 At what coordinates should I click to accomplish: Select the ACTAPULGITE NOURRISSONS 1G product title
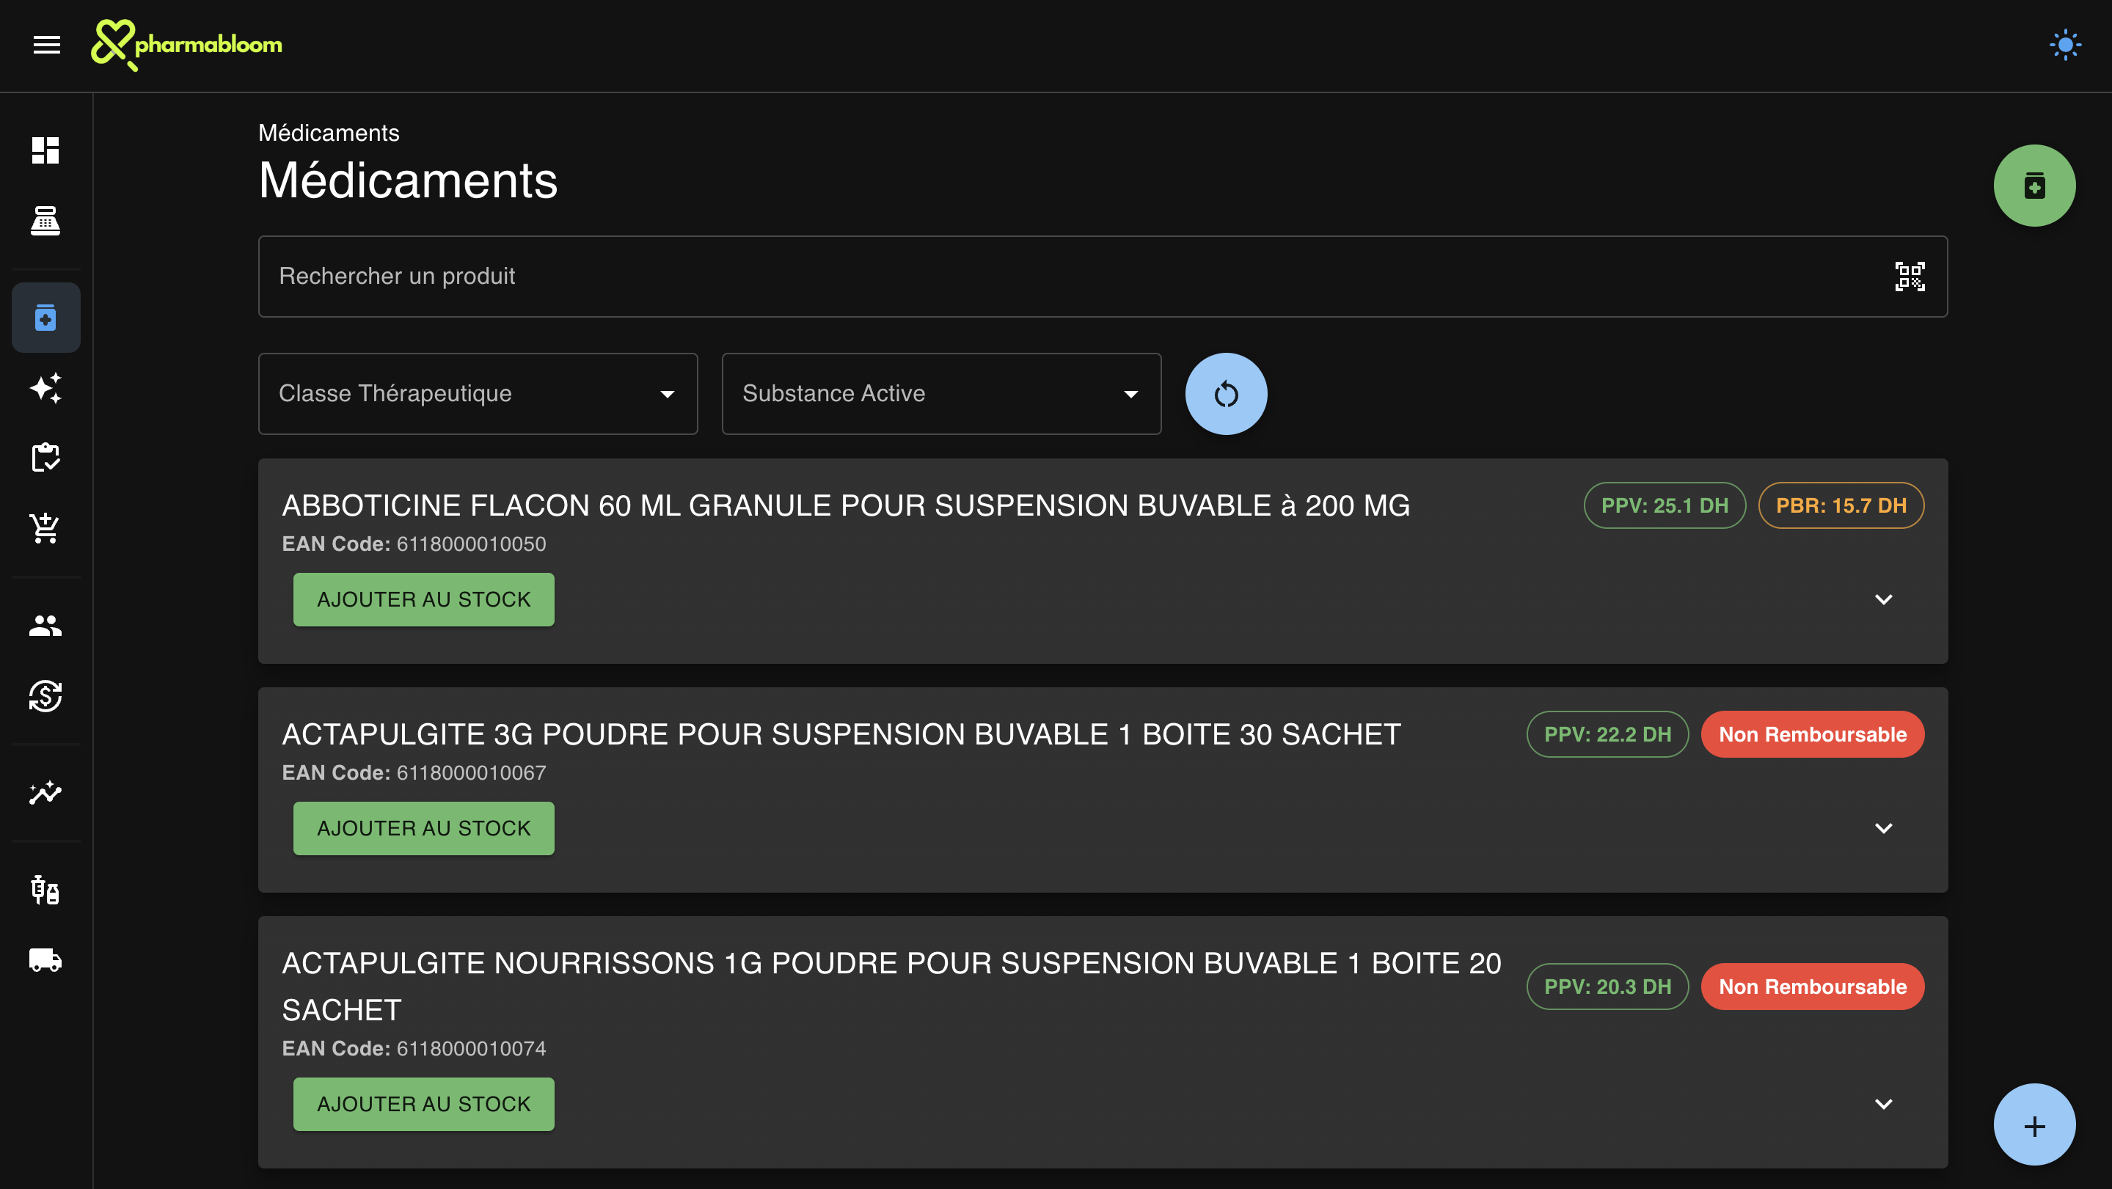point(891,987)
